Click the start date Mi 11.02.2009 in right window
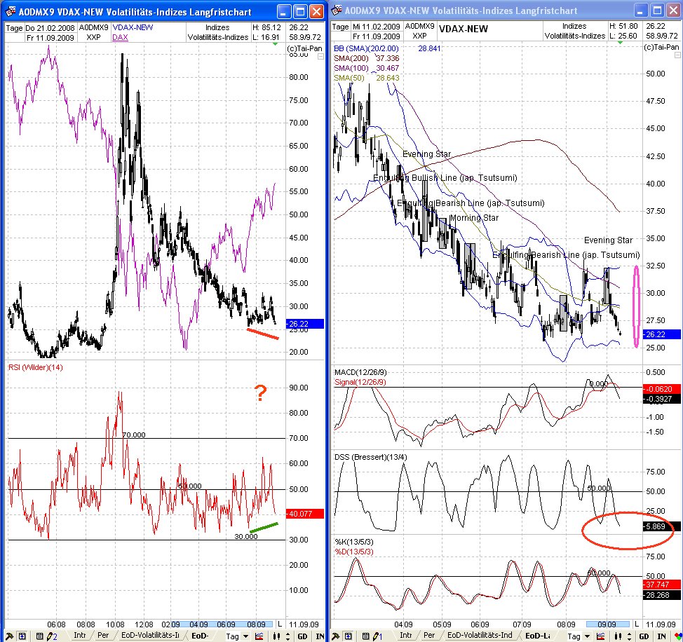 (377, 27)
